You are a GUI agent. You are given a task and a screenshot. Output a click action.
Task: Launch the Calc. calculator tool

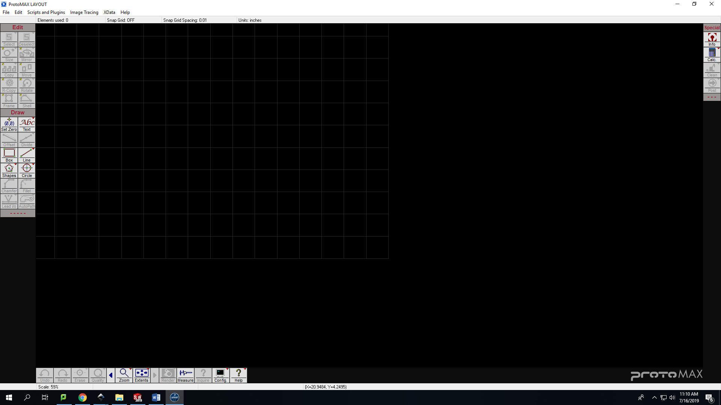tap(712, 55)
